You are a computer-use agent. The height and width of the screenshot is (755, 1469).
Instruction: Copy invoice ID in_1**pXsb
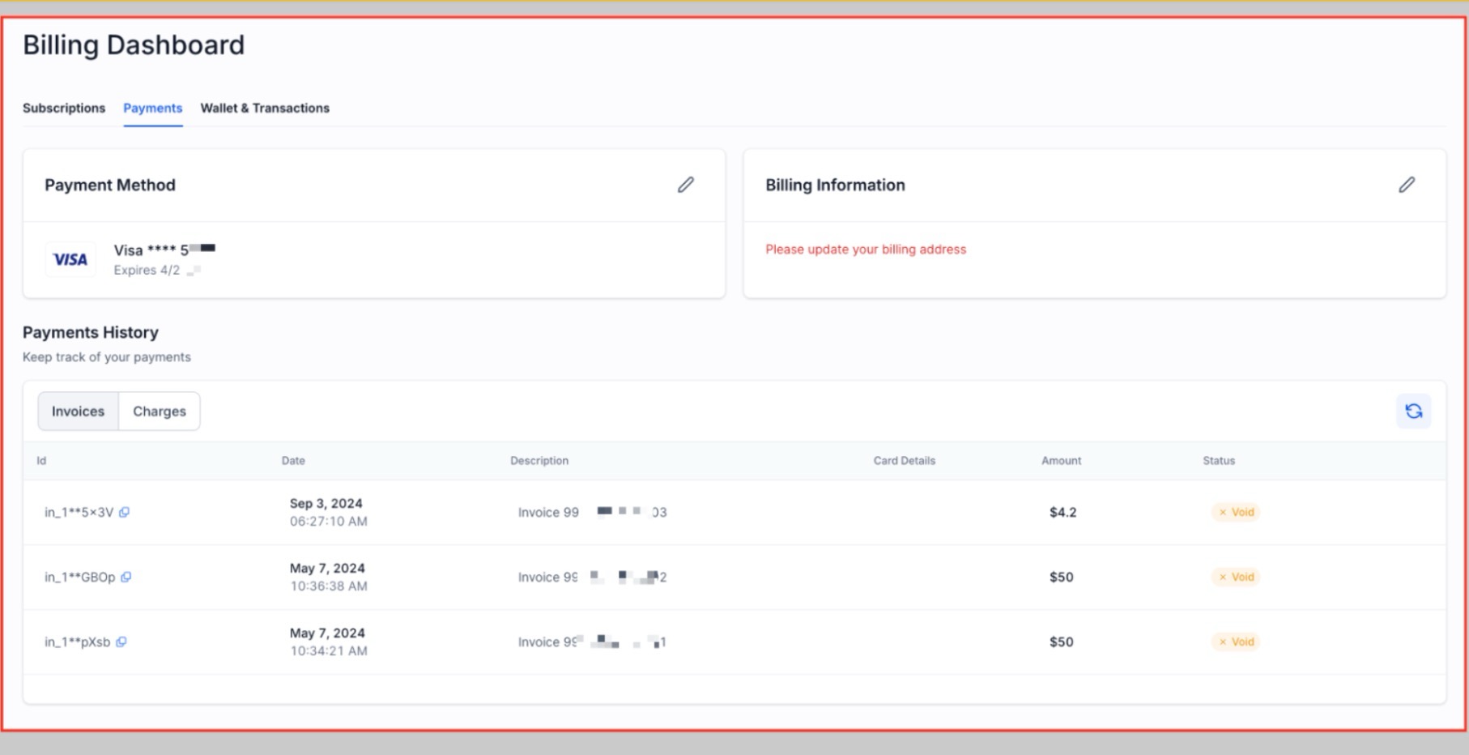(121, 642)
